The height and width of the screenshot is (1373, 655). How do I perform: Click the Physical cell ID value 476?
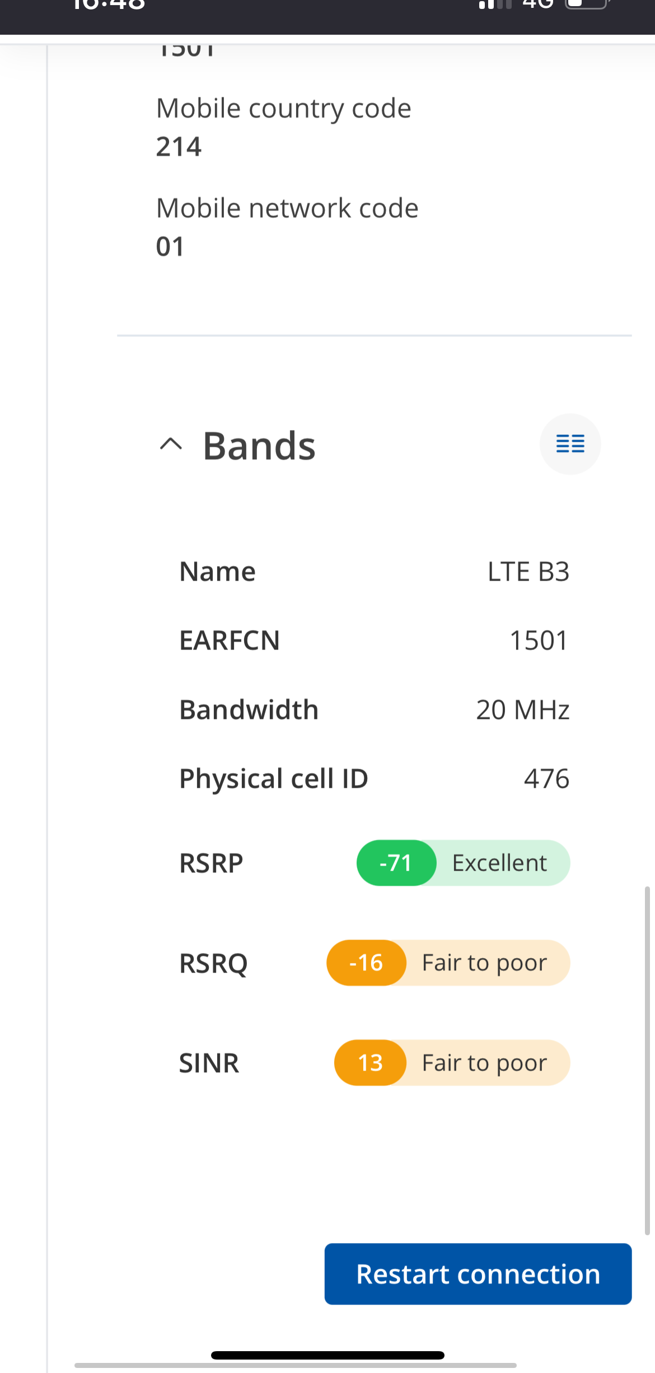click(x=546, y=779)
